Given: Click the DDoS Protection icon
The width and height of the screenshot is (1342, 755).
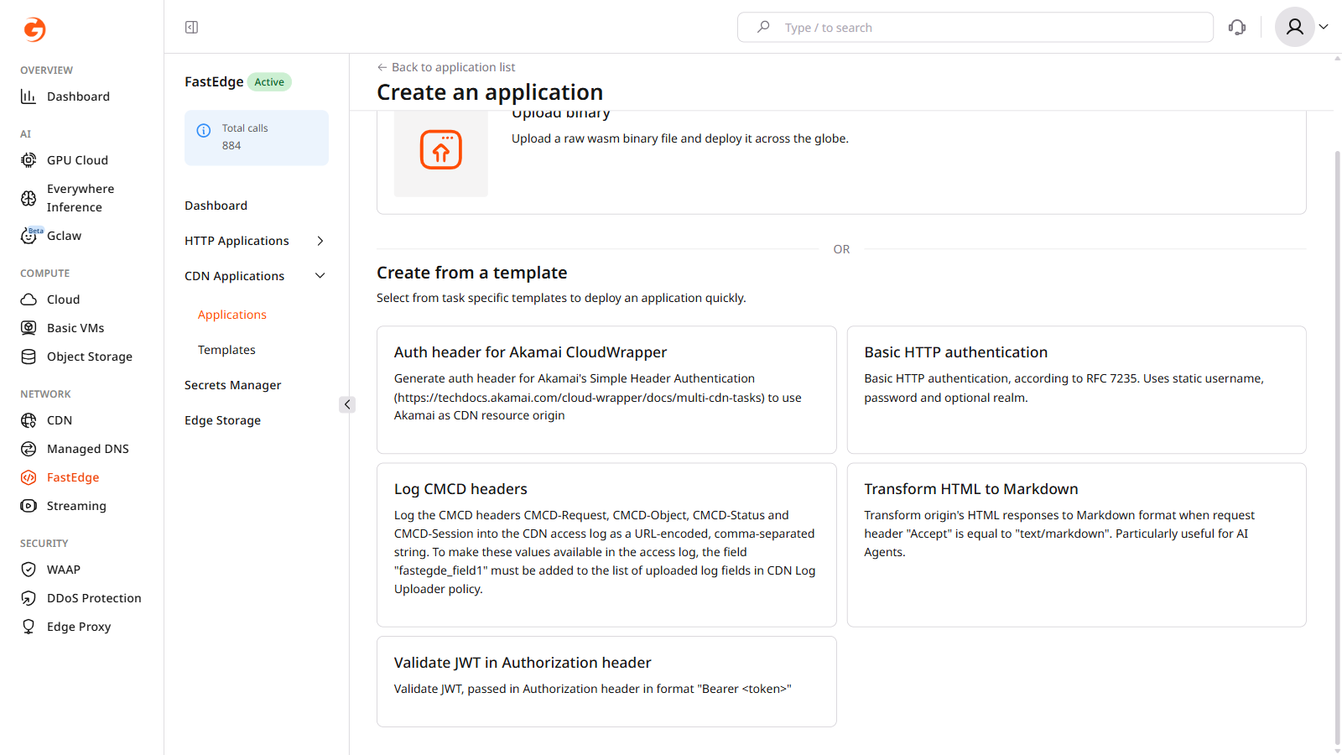Looking at the screenshot, I should [x=29, y=598].
